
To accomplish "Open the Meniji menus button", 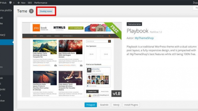I will coord(116,105).
